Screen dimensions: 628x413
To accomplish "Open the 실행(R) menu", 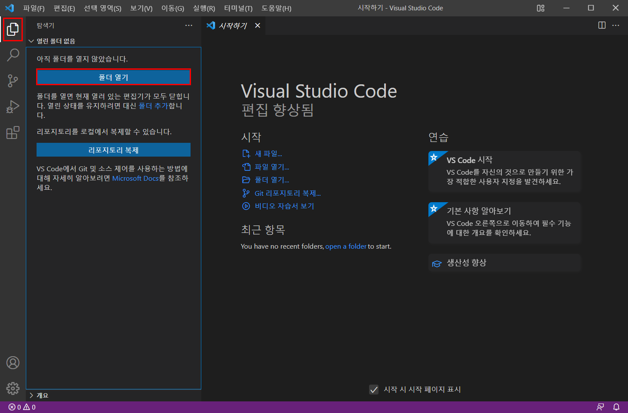I will point(204,8).
